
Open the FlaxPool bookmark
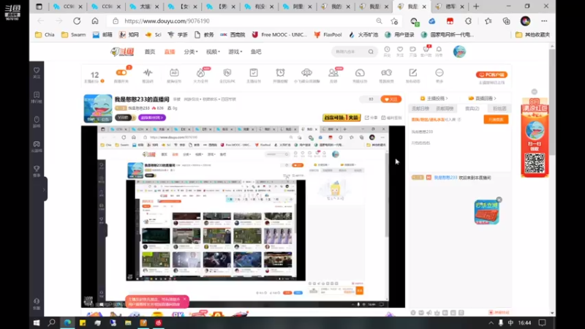tap(328, 34)
